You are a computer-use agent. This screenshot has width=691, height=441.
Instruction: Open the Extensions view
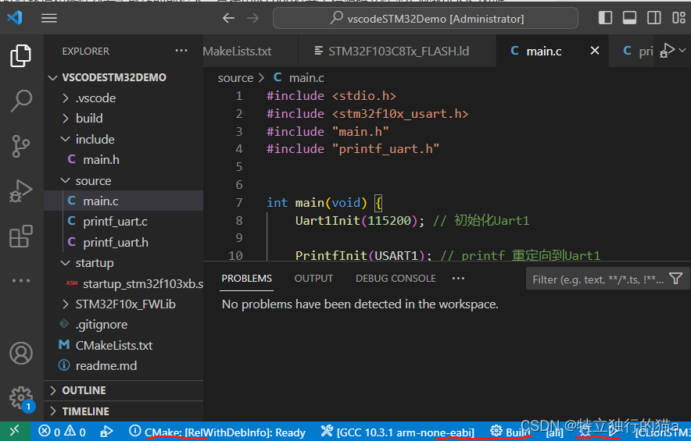(x=20, y=237)
